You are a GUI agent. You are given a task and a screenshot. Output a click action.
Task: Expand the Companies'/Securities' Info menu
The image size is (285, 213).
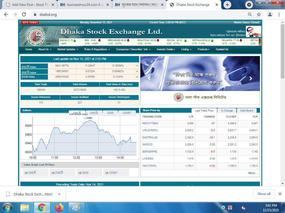(133, 49)
